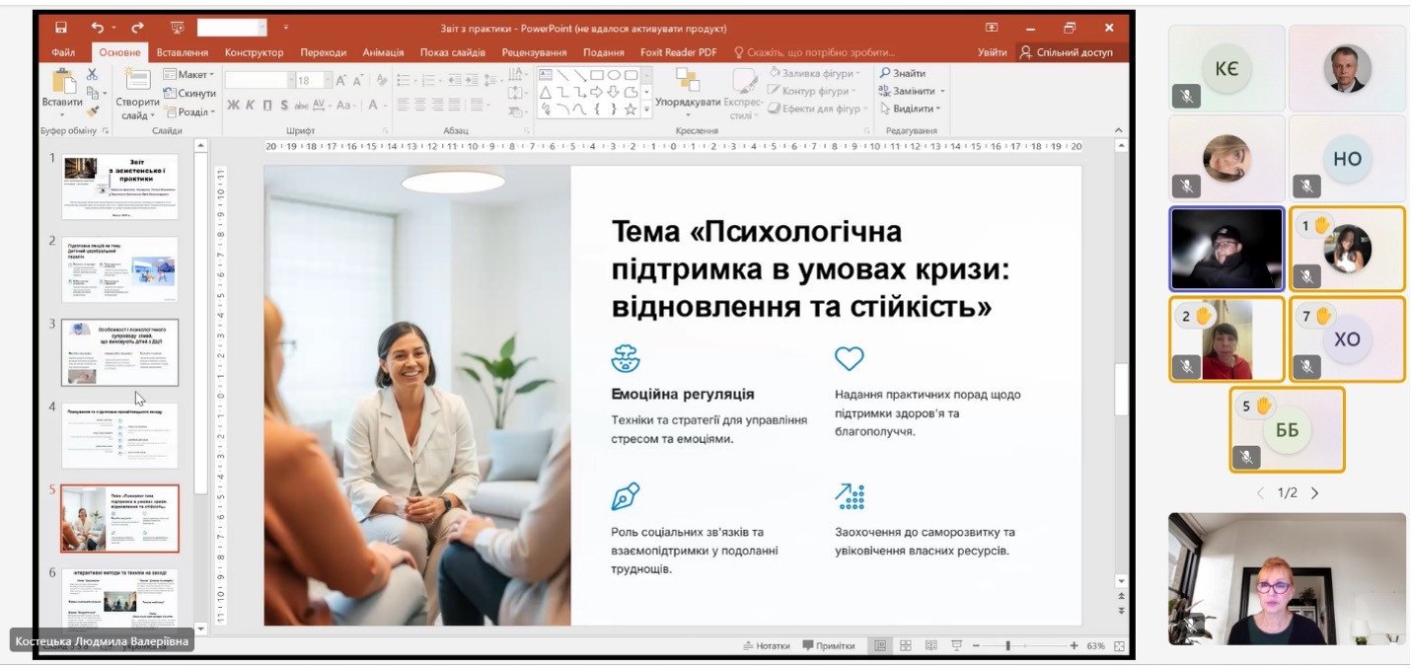Click the Увійти sign-in link
Viewport: 1411px width, 669px height.
(x=993, y=52)
